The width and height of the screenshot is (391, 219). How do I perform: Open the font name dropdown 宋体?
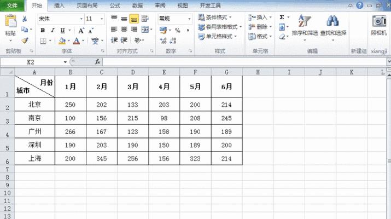(x=81, y=19)
